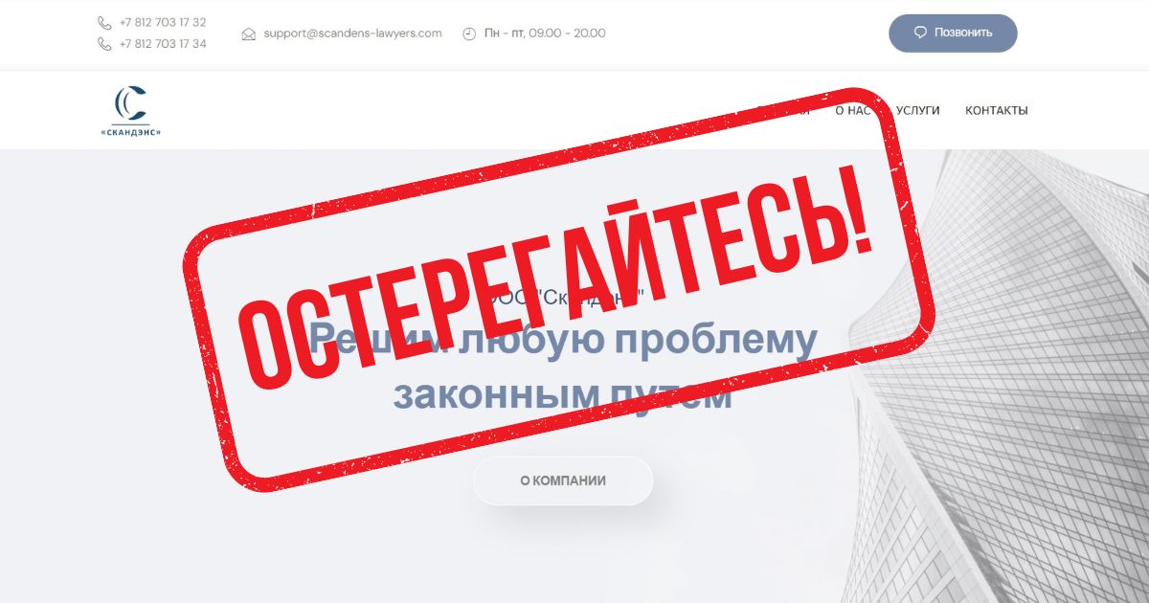
Task: Open the КОНТАКТЫ menu item
Action: coord(997,110)
